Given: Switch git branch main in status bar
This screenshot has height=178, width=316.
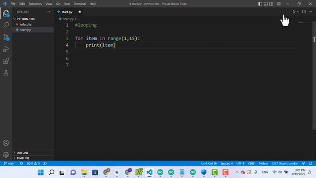Looking at the screenshot, I should (9, 164).
